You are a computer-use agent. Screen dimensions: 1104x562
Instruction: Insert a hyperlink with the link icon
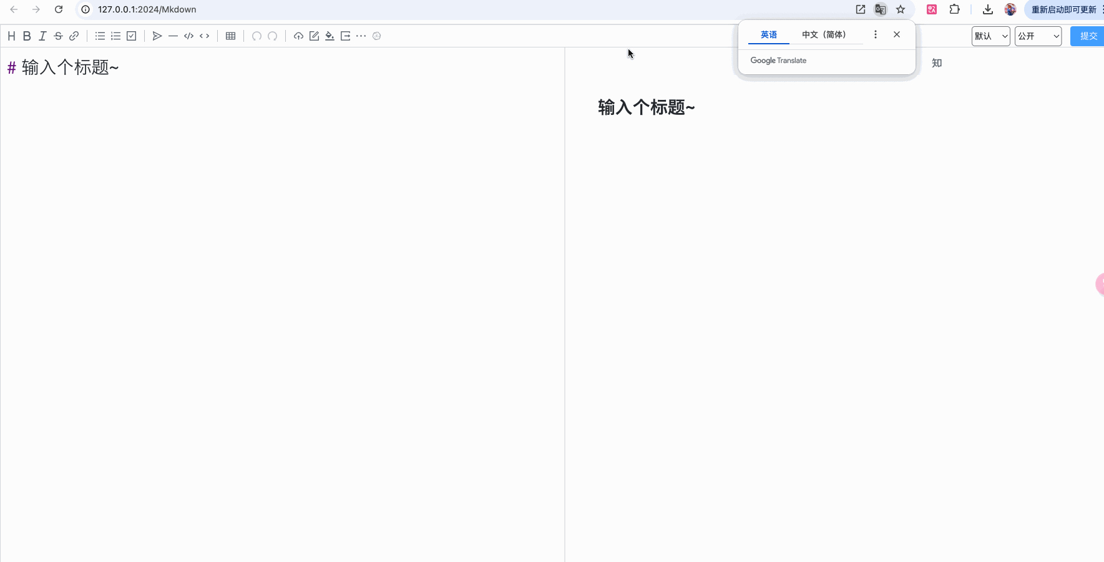[74, 36]
